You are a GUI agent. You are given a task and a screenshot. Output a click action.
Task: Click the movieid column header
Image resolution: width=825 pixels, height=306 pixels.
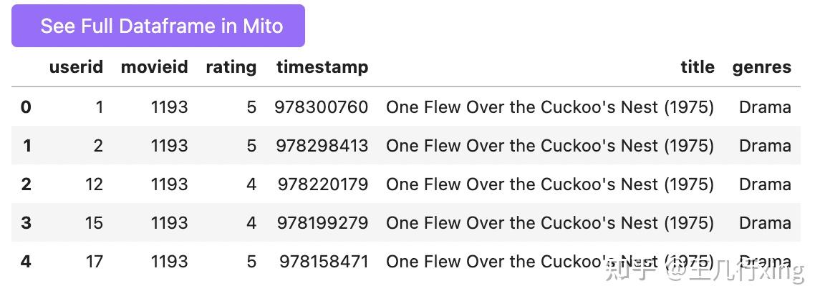(x=154, y=67)
